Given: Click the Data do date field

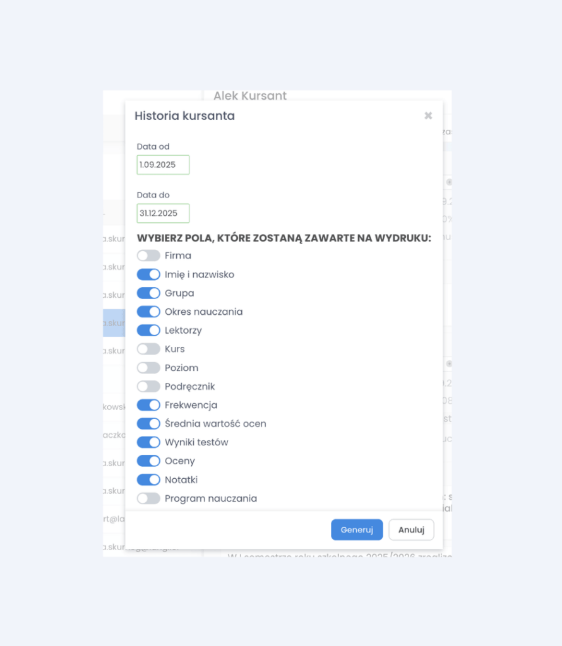Looking at the screenshot, I should 163,213.
